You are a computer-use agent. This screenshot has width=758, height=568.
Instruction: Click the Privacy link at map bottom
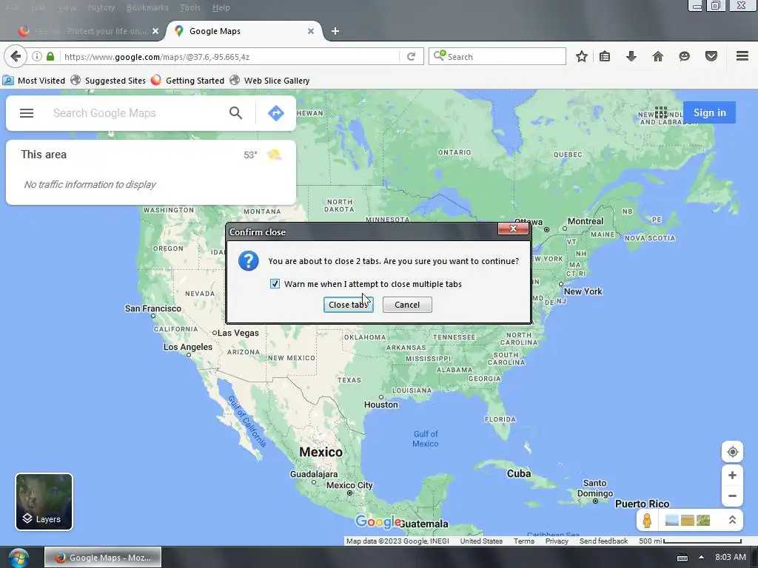[x=557, y=541]
